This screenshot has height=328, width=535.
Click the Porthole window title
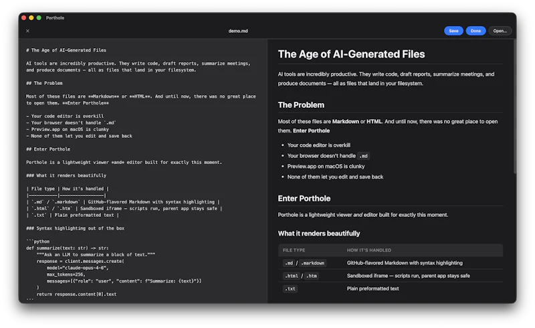click(55, 18)
